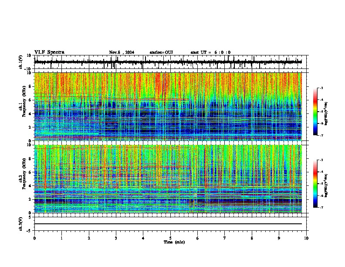Click the time axis tick label "5"
The height and width of the screenshot is (267, 345).
tap(170, 238)
